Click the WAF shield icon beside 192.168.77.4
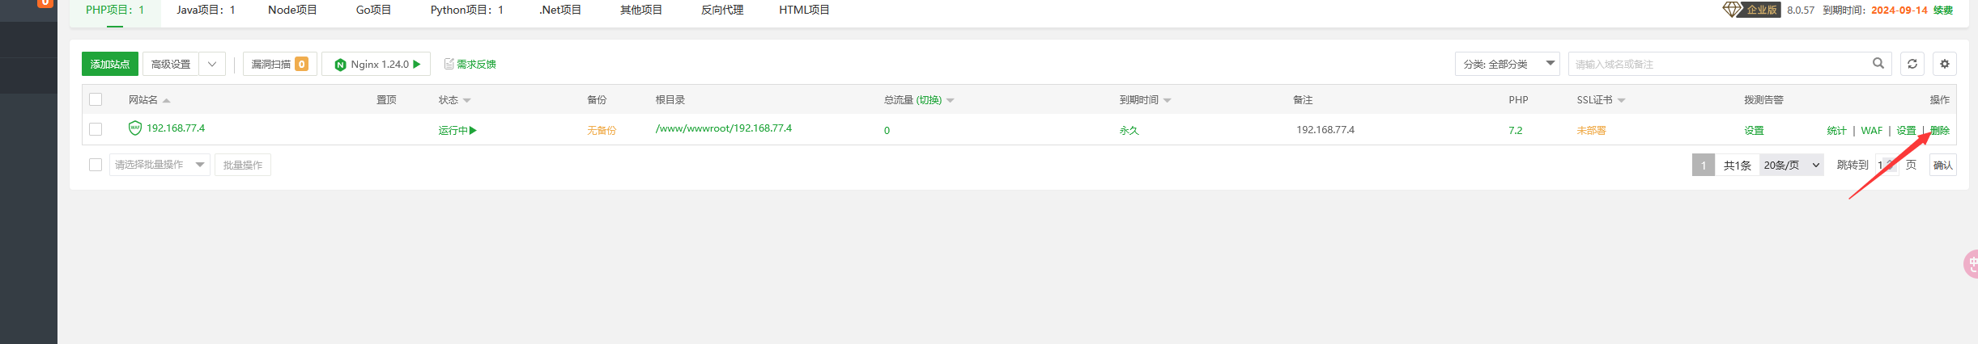 (135, 128)
